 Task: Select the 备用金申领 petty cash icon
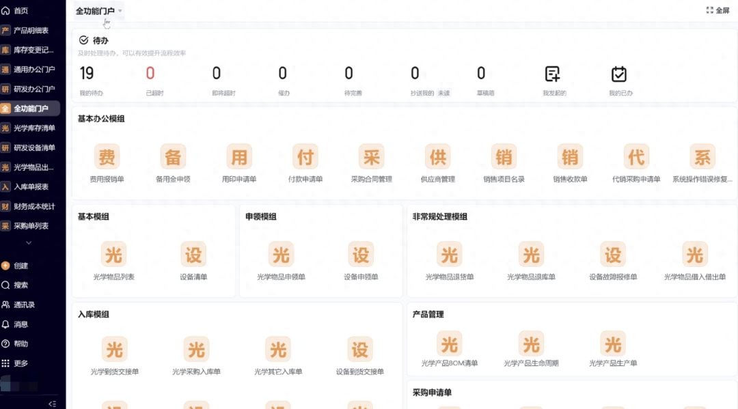pyautogui.click(x=173, y=157)
